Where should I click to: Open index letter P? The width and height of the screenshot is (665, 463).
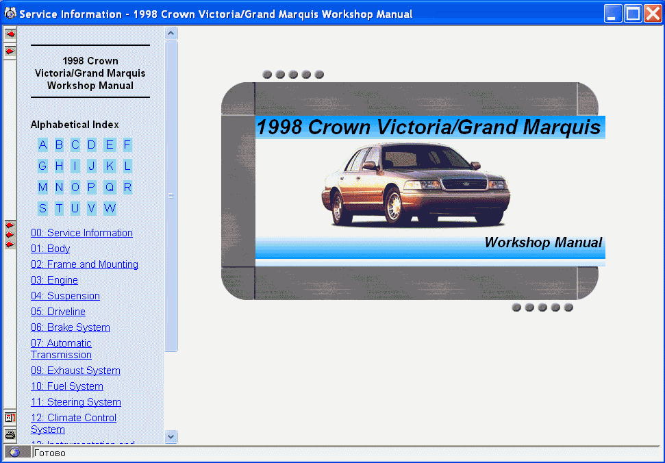tap(92, 187)
